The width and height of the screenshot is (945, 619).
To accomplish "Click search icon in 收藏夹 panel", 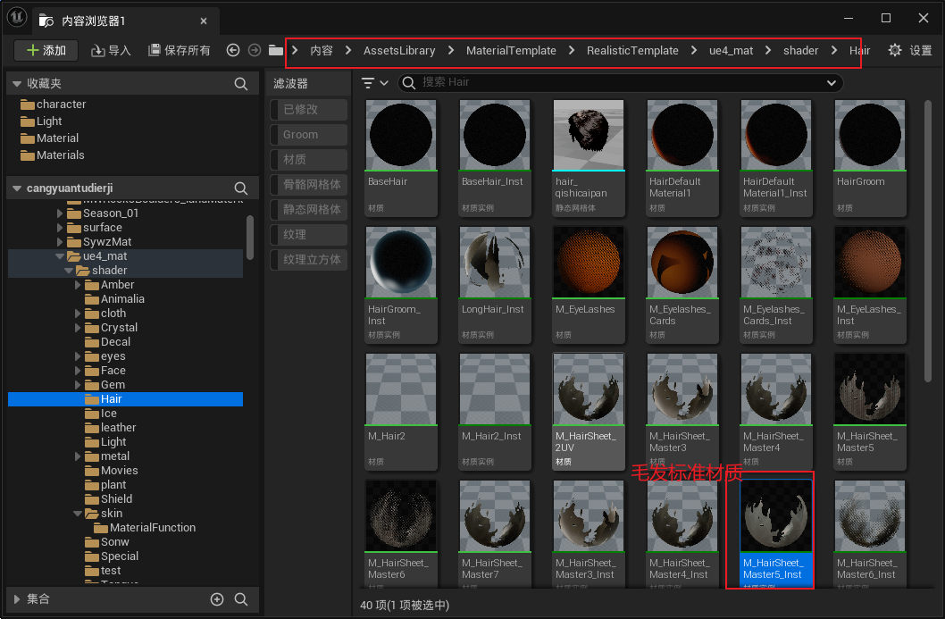I will coord(240,84).
